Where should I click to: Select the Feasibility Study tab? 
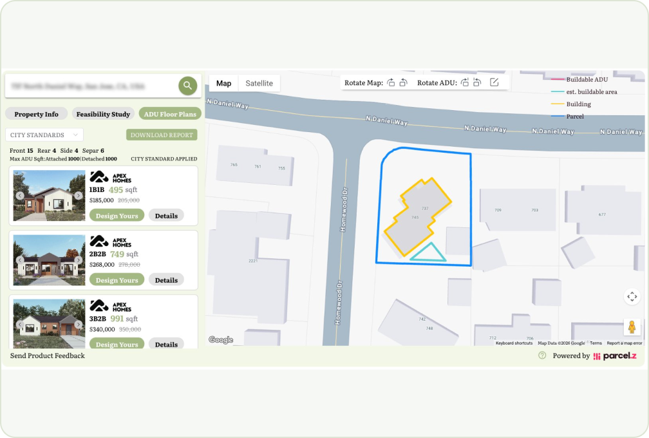pyautogui.click(x=103, y=113)
